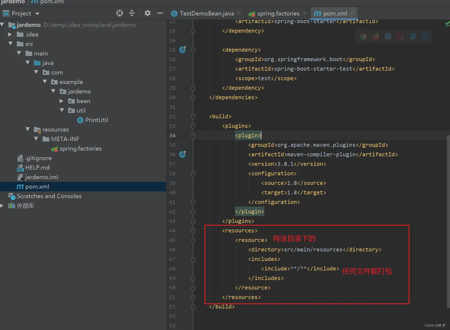Viewport: 450px width, 330px height.
Task: Open in Safari browser icon
Action: (x=388, y=36)
